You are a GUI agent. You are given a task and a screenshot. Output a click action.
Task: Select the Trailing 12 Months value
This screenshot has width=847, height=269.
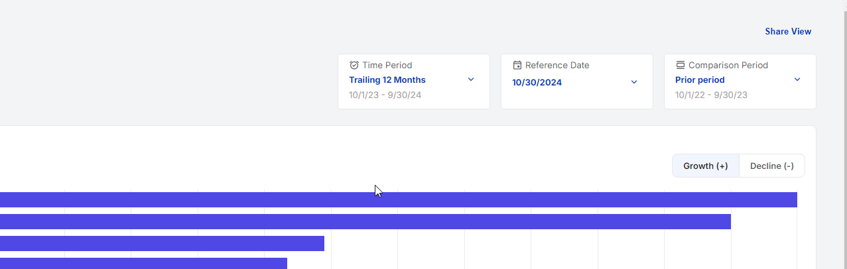tap(387, 80)
